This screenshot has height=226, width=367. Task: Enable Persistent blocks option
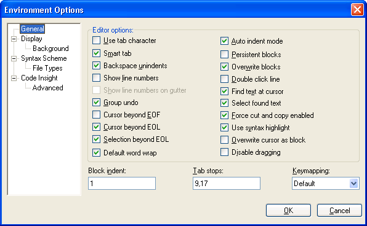224,55
